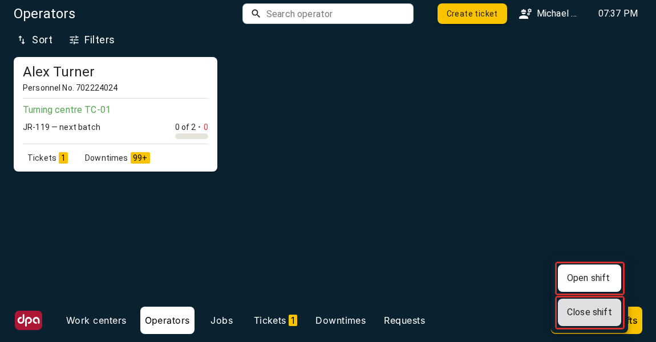
Task: Go to the Downtimes tab
Action: pos(341,320)
